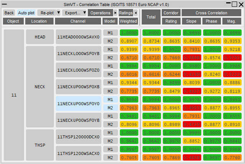This screenshot has height=164, width=245.
Task: Click phase value 0.9272
Action: (x=212, y=91)
